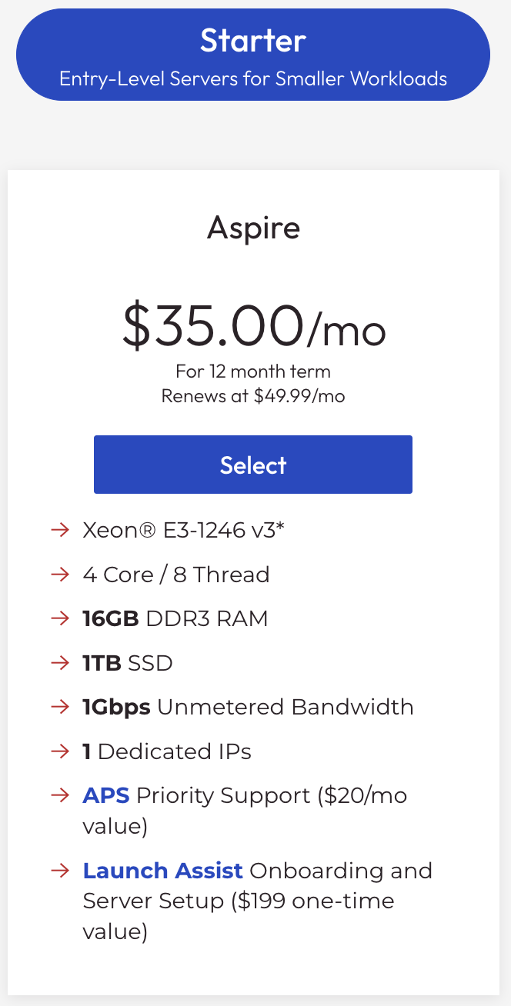Click the Xeon E3-1246 v3 processor text

tap(184, 530)
